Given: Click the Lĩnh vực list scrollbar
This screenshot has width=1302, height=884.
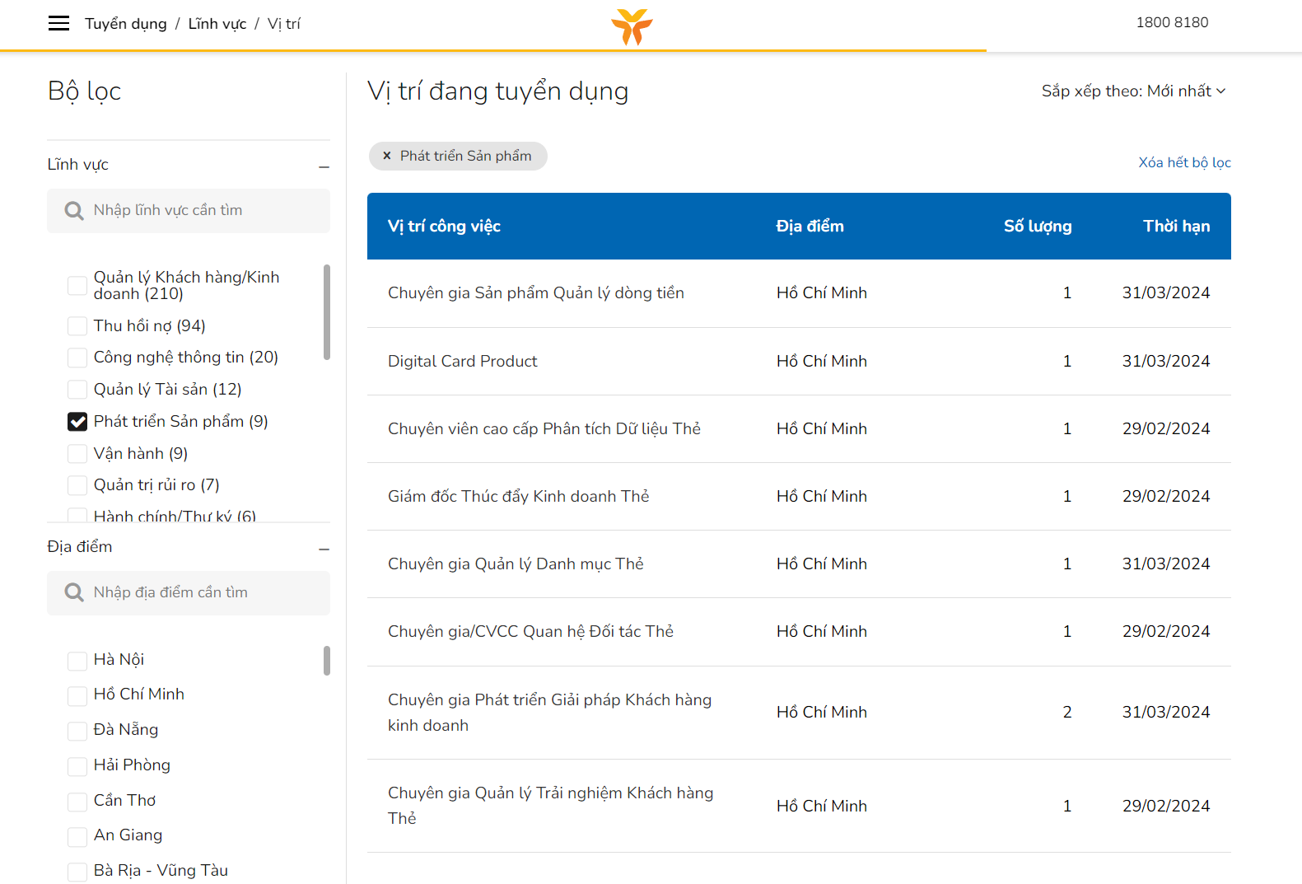Looking at the screenshot, I should [327, 312].
